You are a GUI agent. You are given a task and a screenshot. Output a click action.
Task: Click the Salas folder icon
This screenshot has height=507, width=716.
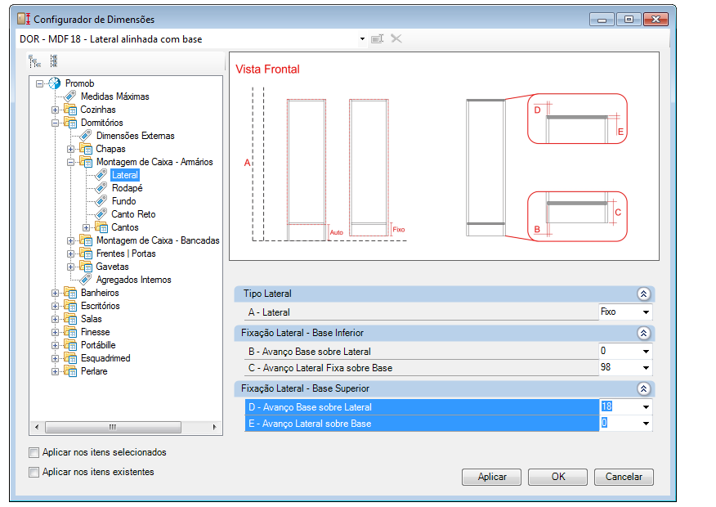70,319
